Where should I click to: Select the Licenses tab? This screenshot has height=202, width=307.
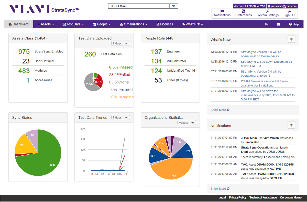click(165, 24)
